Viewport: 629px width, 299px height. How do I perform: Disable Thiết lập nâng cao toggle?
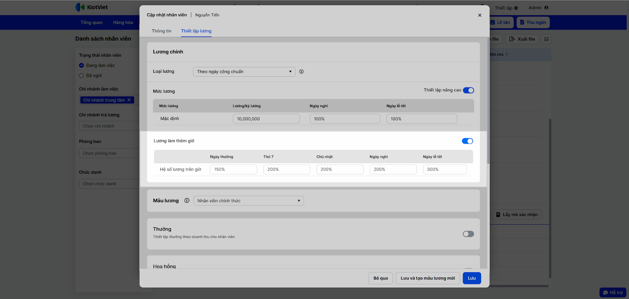(x=468, y=90)
